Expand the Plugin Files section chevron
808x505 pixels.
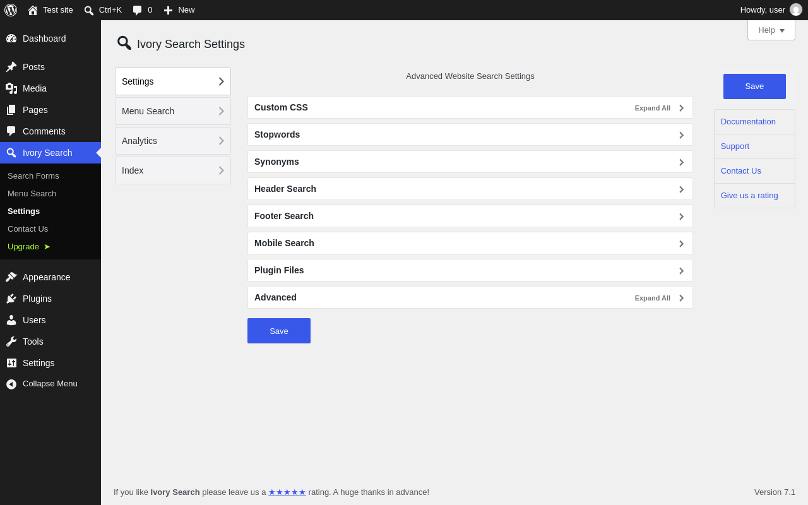(681, 271)
